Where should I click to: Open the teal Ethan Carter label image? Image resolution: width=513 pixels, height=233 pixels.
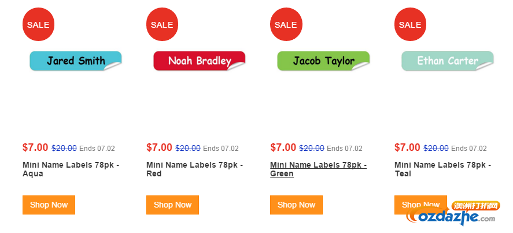click(447, 61)
